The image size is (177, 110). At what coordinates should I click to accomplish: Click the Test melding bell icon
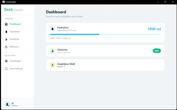pyautogui.click(x=6, y=68)
